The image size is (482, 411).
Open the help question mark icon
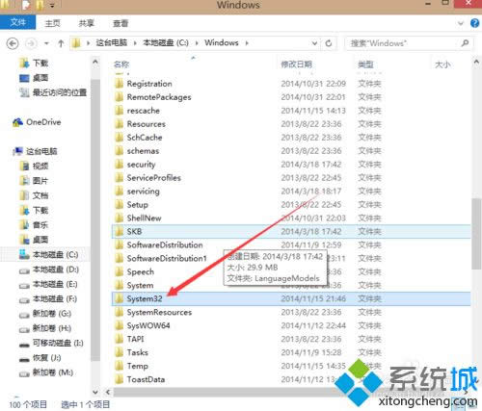[474, 23]
